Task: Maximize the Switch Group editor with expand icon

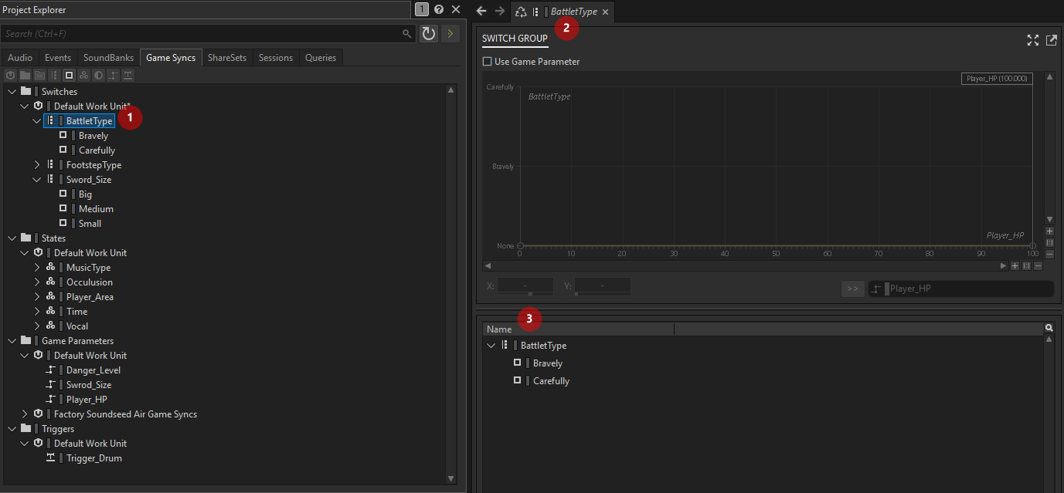Action: point(1033,40)
